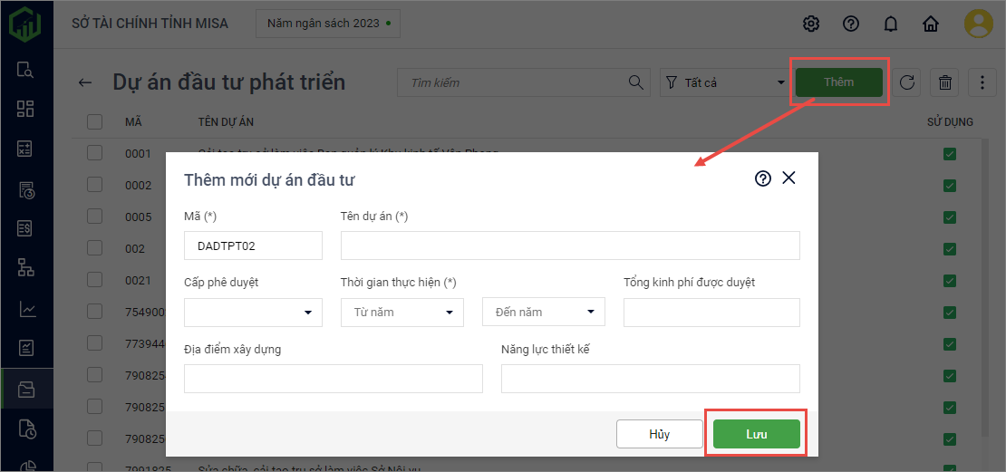Open the Tất cả filter dropdown
Image resolution: width=1006 pixels, height=472 pixels.
tap(724, 82)
